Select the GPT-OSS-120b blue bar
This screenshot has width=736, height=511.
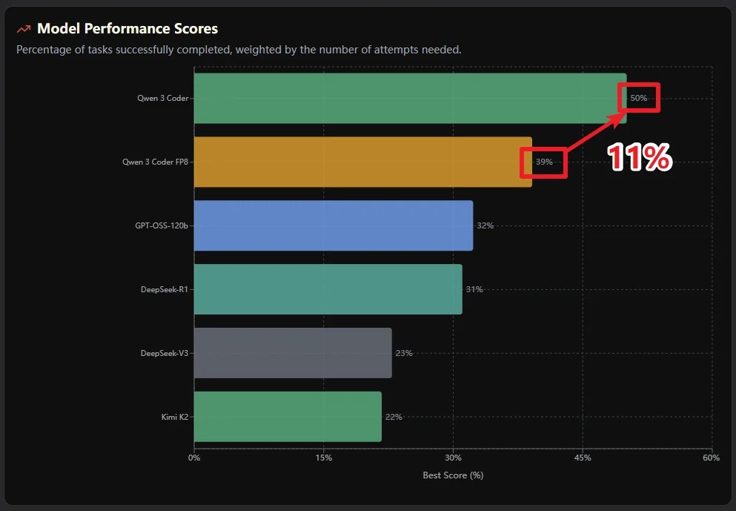334,225
